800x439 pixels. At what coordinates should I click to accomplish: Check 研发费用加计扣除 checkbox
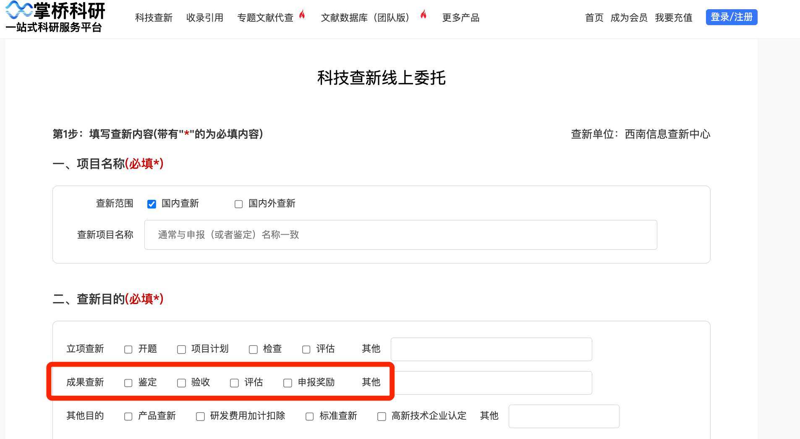(201, 416)
